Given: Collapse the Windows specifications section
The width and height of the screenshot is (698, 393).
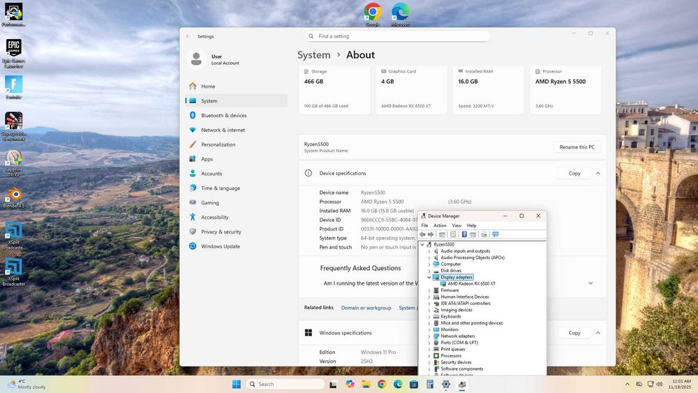Looking at the screenshot, I should tap(598, 333).
